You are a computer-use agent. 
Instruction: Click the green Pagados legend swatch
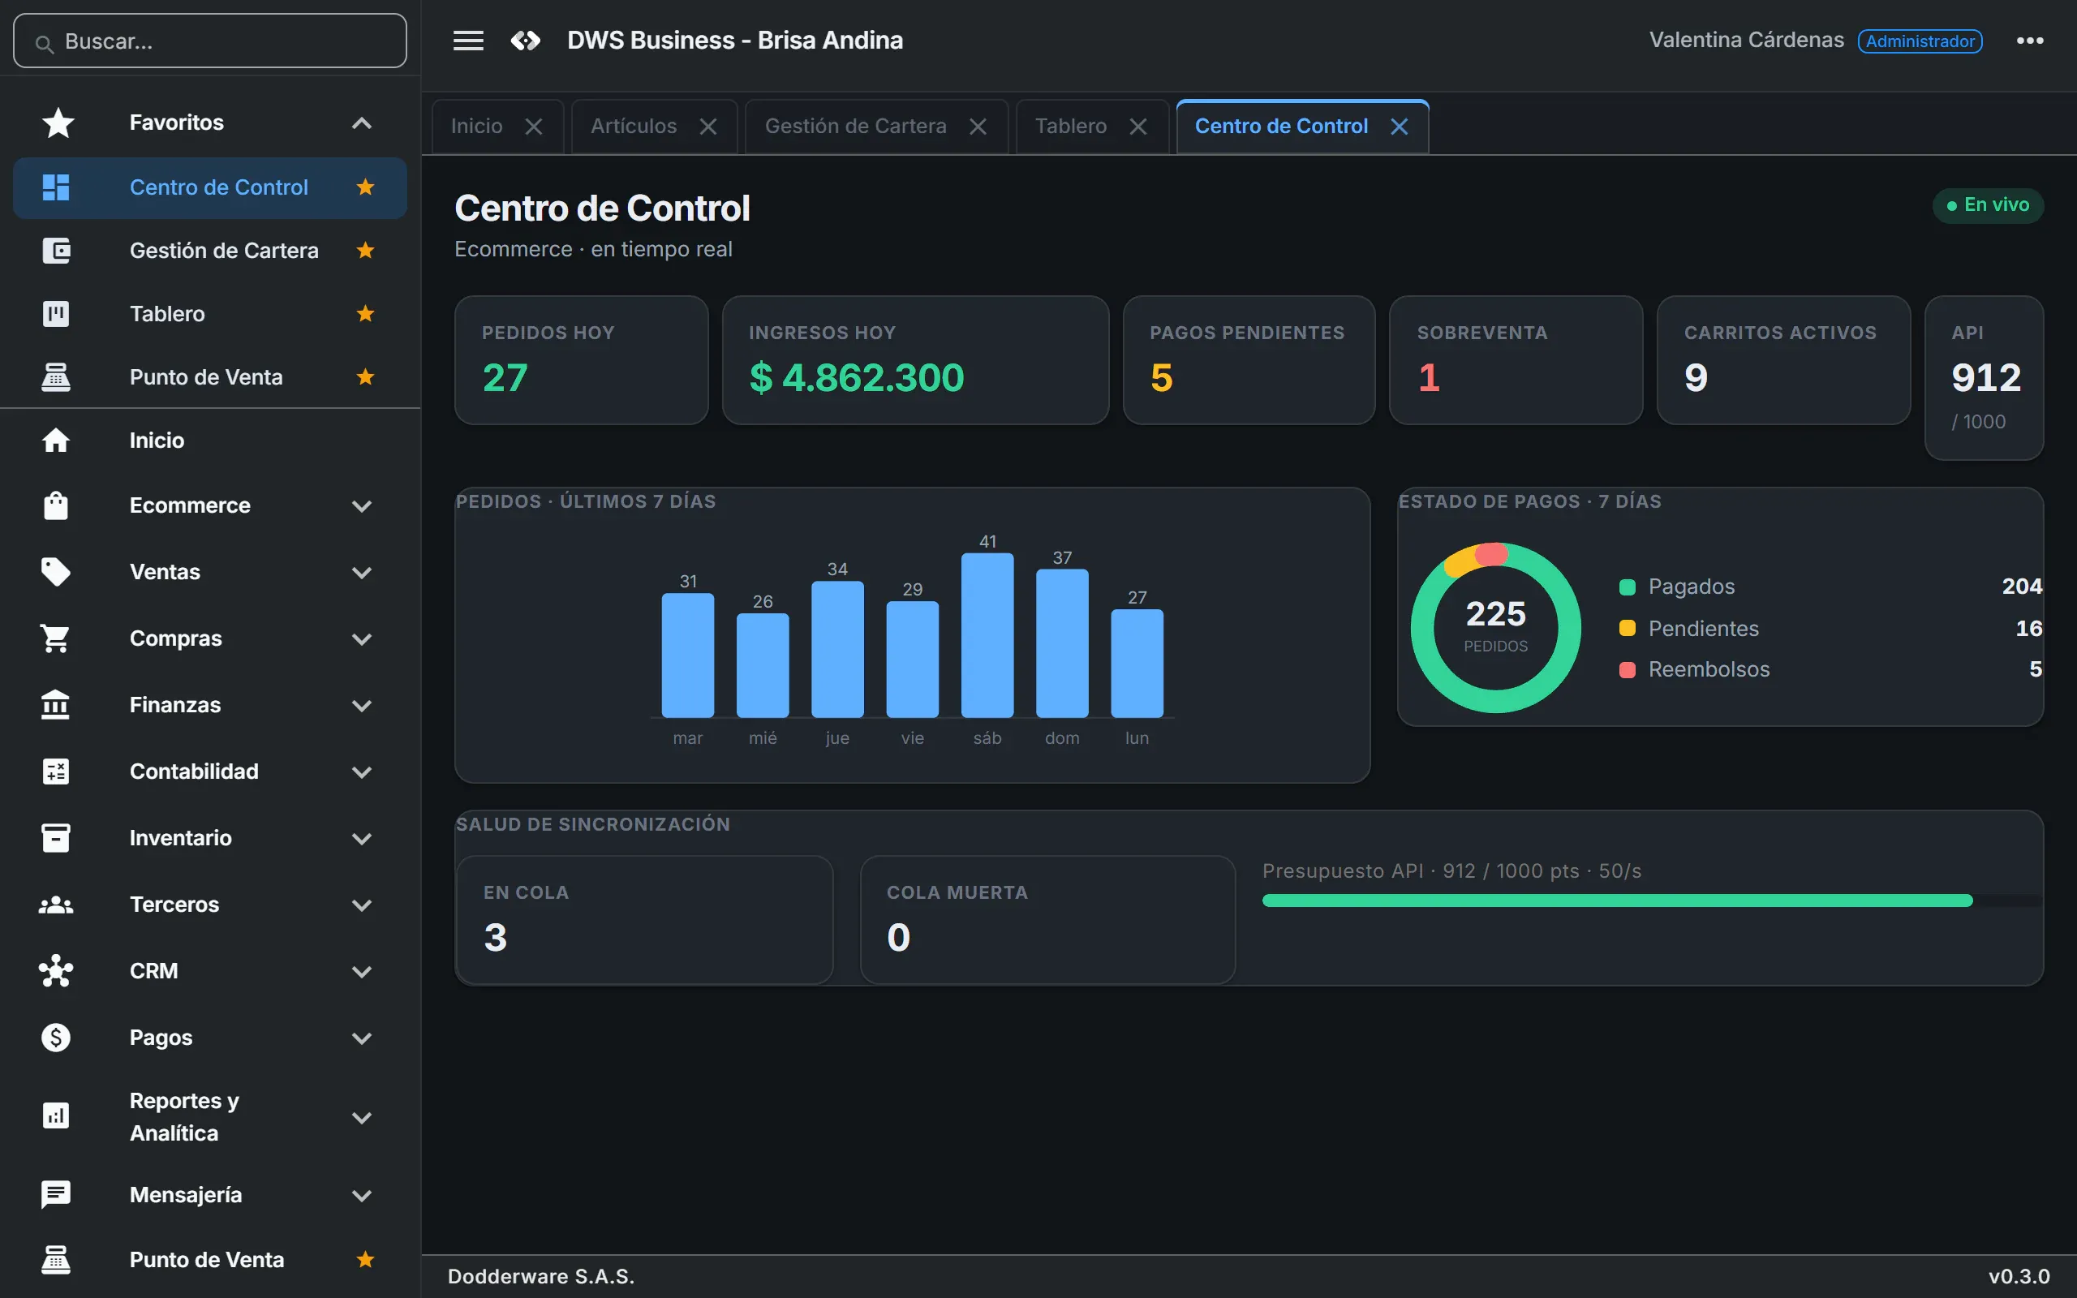pyautogui.click(x=1627, y=587)
